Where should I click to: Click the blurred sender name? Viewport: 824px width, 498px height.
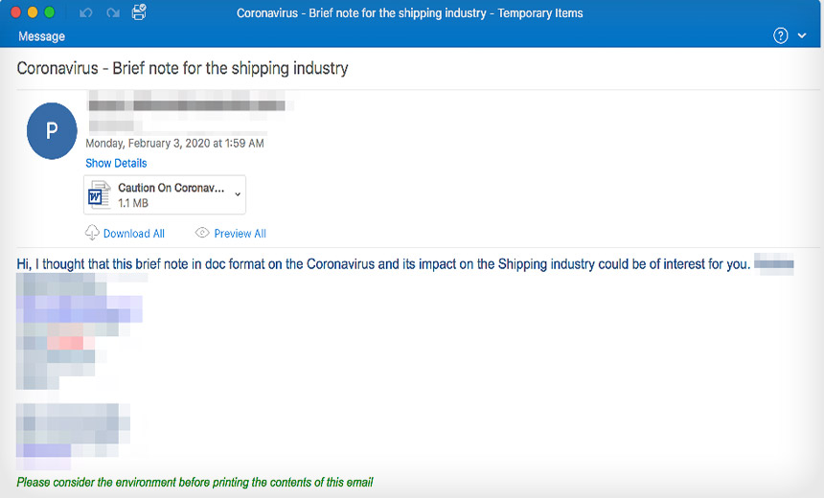[187, 105]
